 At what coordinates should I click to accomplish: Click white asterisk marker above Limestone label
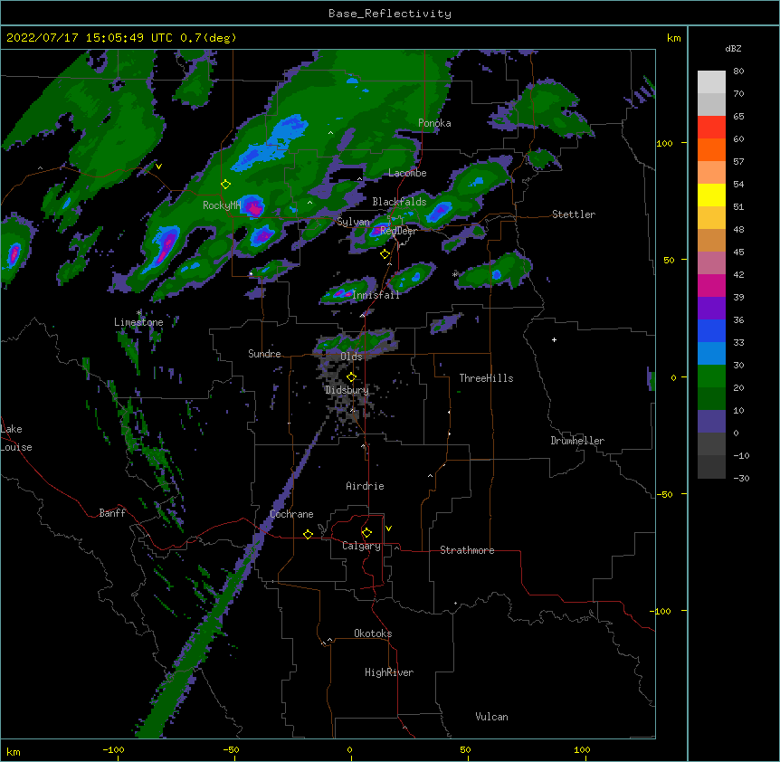[139, 313]
